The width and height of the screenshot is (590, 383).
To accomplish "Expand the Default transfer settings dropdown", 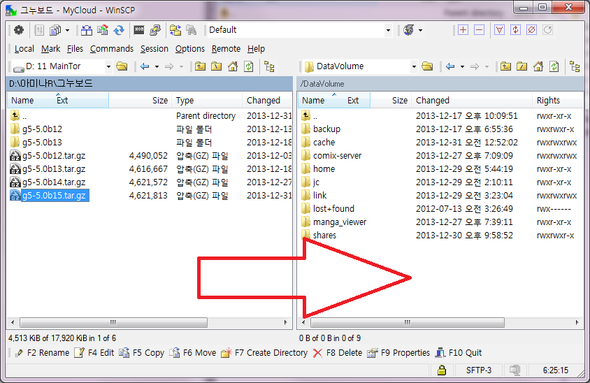I will pyautogui.click(x=388, y=30).
